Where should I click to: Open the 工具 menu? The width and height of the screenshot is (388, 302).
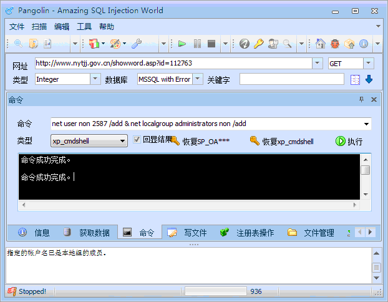(84, 26)
